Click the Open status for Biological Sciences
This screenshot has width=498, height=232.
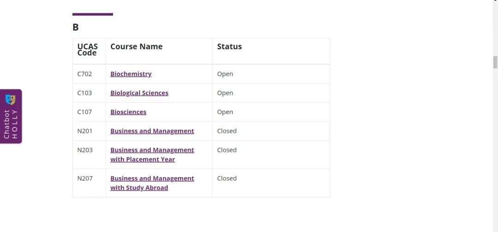225,93
